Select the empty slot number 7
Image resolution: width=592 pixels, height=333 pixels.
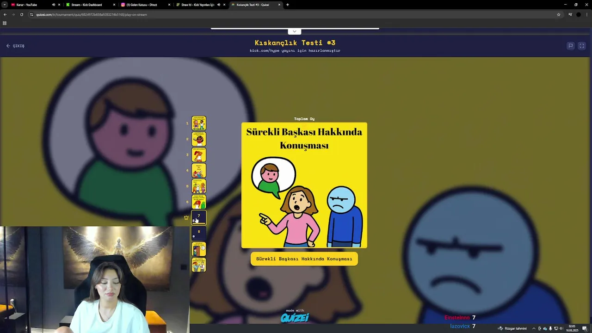(199, 217)
